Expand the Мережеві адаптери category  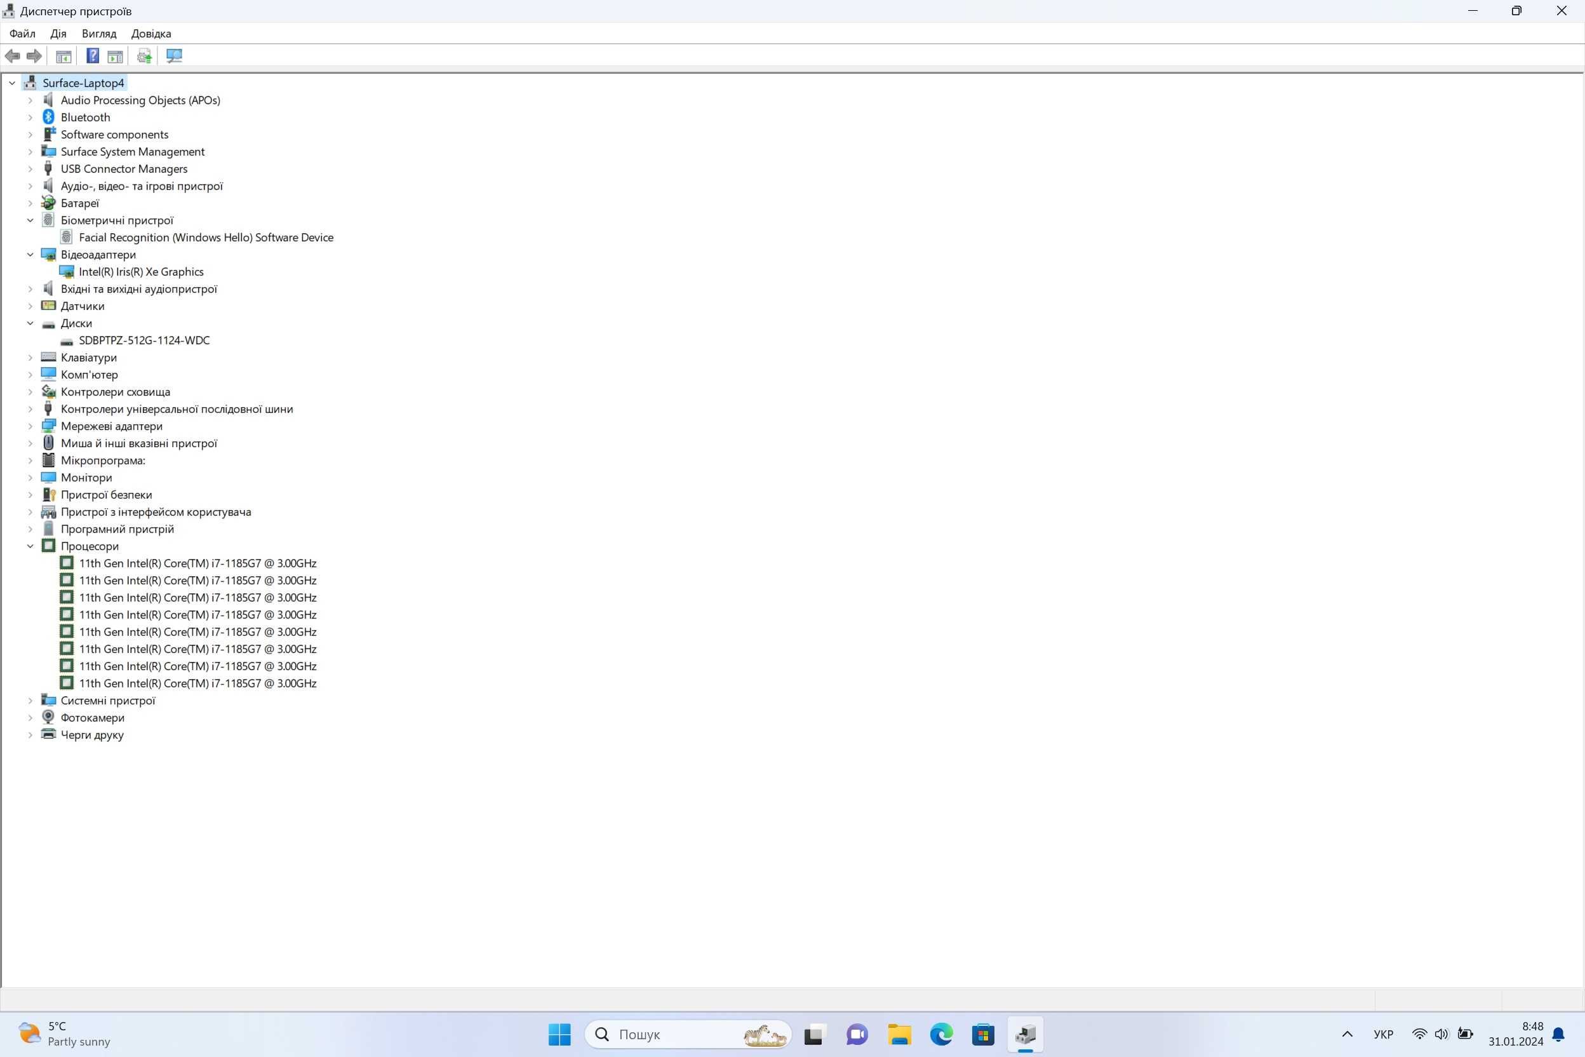click(x=30, y=426)
